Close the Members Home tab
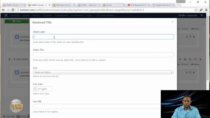Screen dimensions: 210x118 (x=74, y=5)
